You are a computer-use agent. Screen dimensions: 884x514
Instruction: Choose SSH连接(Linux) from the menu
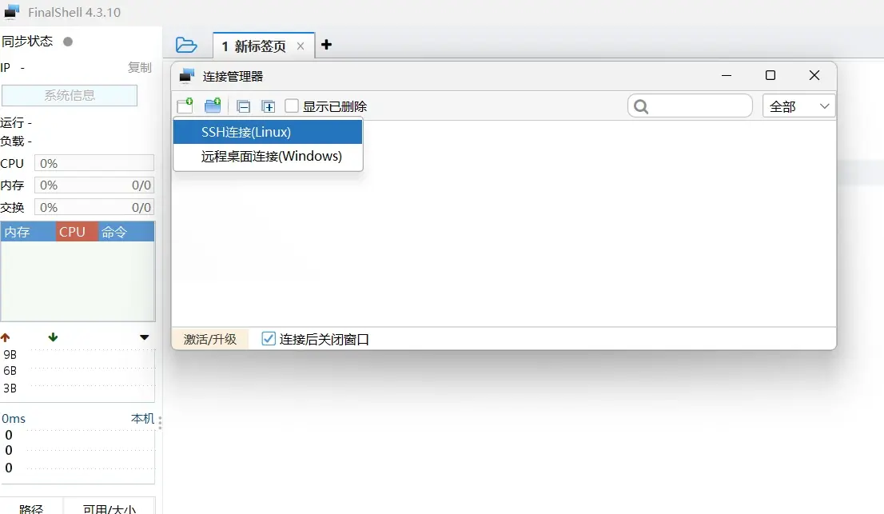coord(268,132)
